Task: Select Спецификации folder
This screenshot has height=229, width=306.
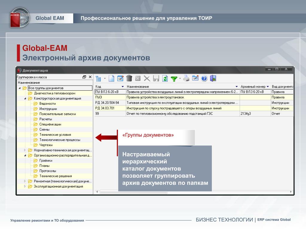Action: click(x=50, y=124)
